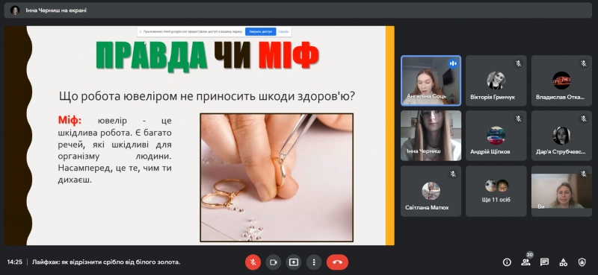Click the participant count badge showing 20
Viewport: 598px width, 275px height.
click(x=529, y=254)
